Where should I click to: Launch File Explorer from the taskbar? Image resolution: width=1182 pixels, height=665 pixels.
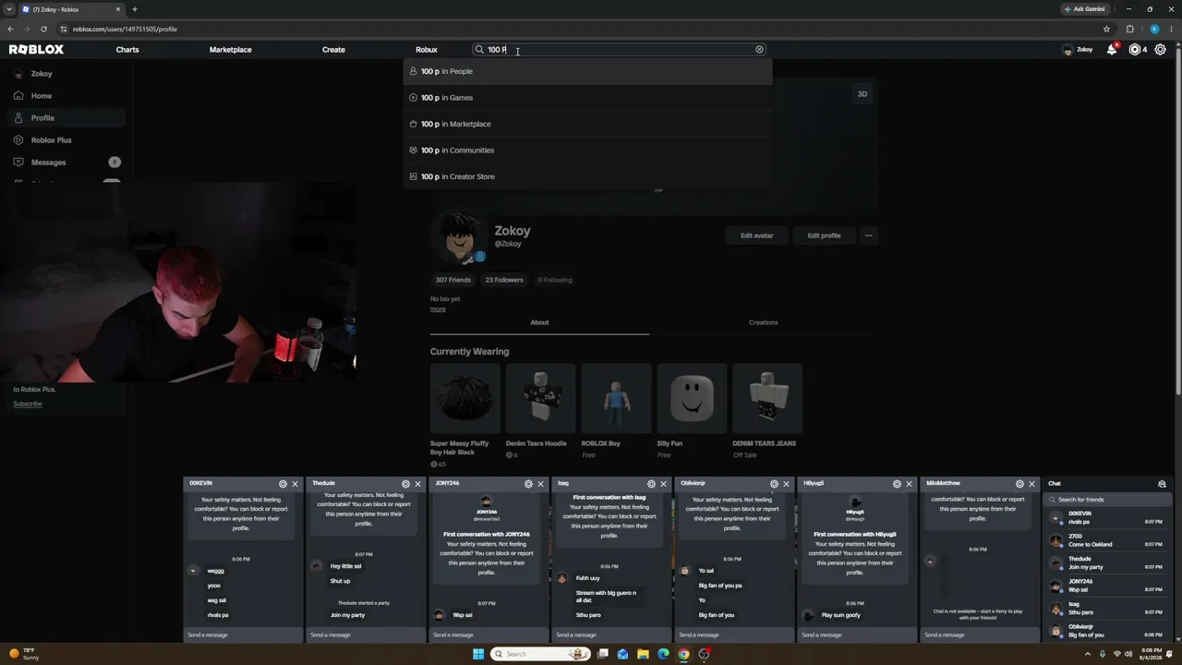[643, 654]
